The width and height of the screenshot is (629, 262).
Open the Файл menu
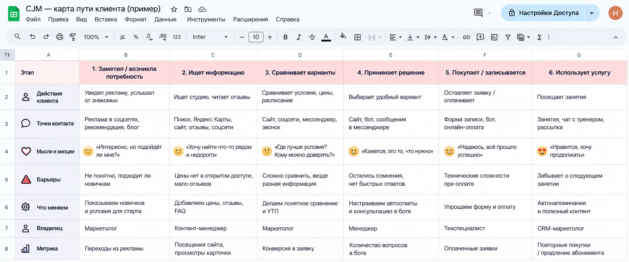[x=33, y=19]
